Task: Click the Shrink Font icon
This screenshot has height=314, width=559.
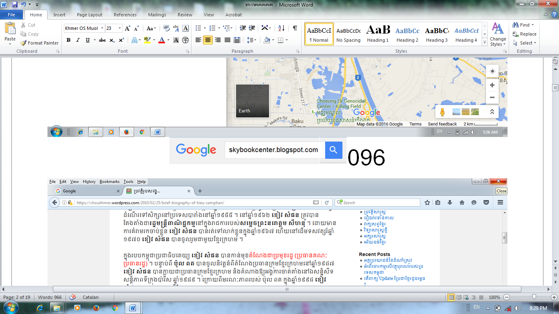Action: [137, 28]
